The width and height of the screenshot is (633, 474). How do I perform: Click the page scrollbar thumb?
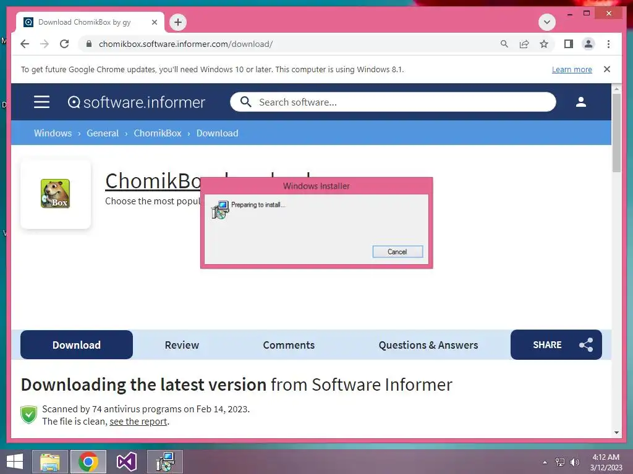coord(616,133)
